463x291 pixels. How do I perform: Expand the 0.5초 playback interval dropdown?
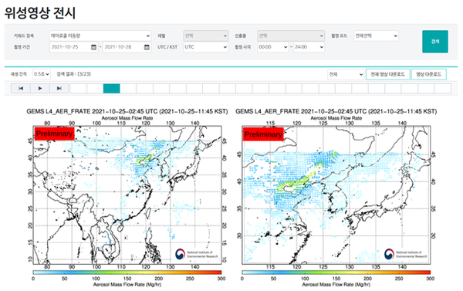[42, 74]
